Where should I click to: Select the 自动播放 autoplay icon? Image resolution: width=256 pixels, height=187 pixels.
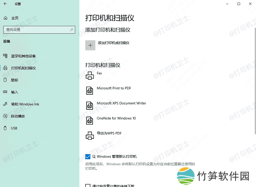(5, 116)
